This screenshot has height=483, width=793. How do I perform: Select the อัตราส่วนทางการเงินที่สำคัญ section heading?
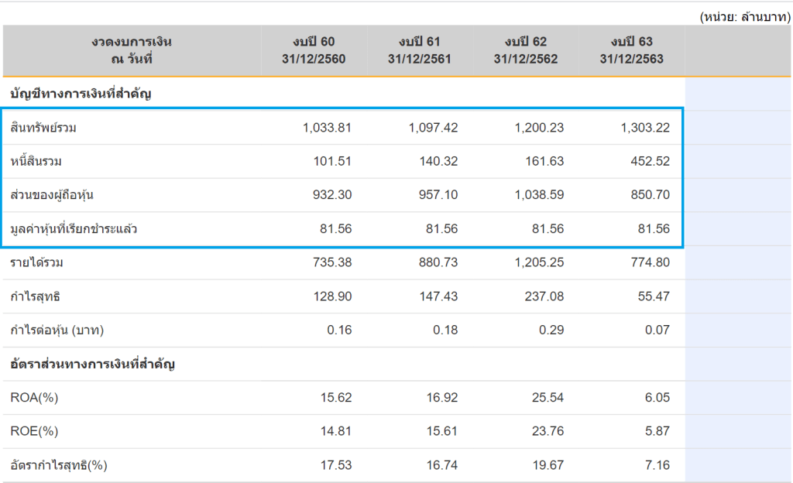pyautogui.click(x=92, y=364)
